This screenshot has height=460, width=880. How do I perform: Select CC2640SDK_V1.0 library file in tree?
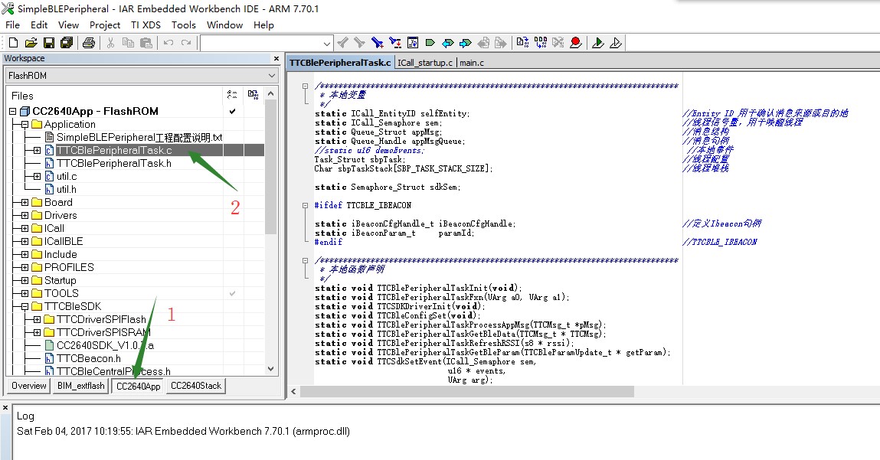tap(105, 345)
